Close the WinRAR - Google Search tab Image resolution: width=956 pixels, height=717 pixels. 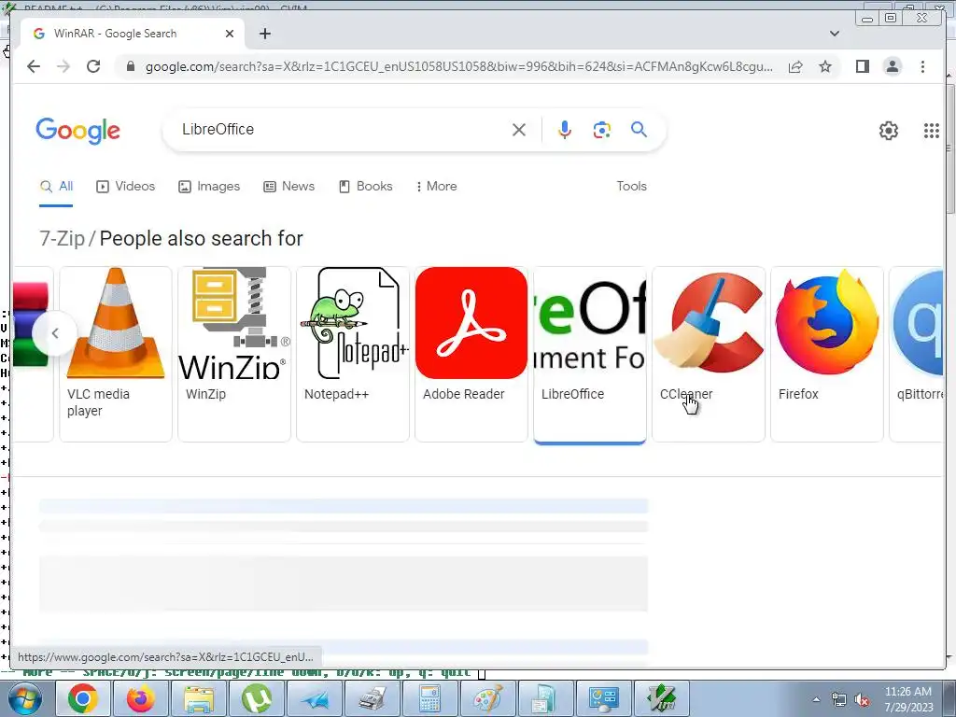pyautogui.click(x=230, y=34)
